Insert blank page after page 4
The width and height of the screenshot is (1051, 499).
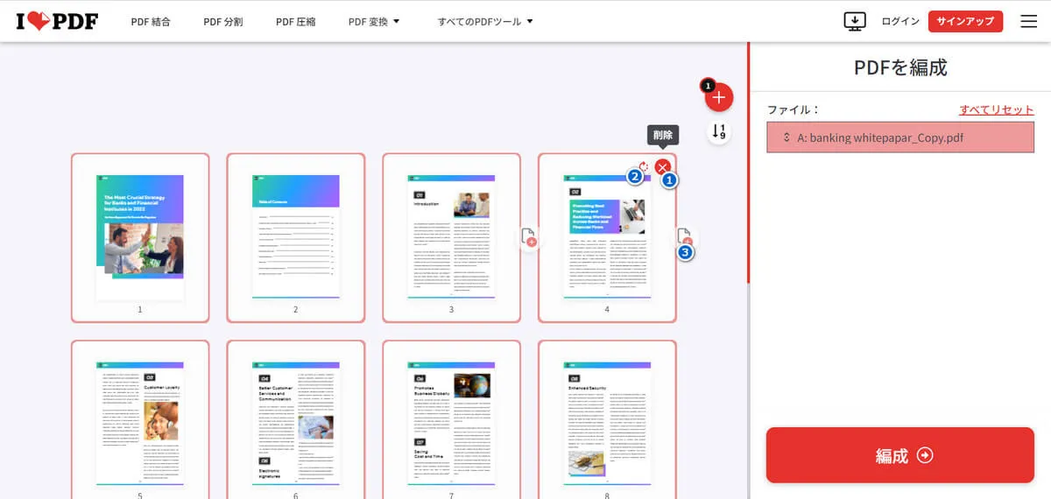coord(684,237)
